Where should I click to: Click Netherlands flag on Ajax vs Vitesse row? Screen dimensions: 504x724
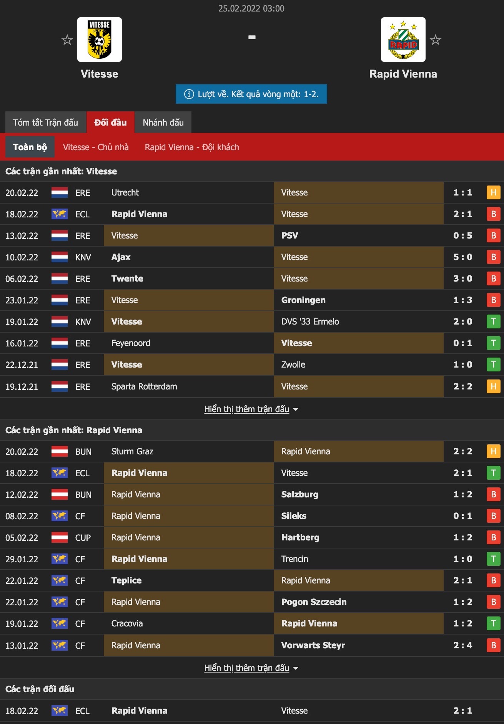pos(60,257)
